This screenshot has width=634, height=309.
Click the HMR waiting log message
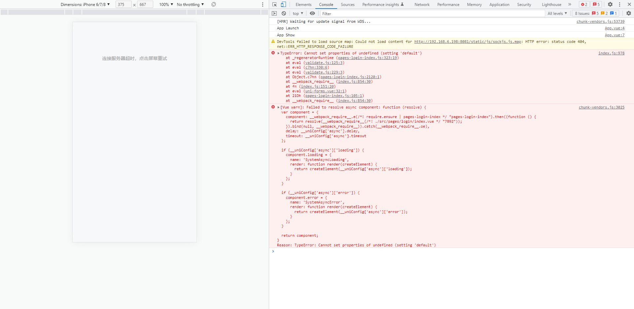pyautogui.click(x=324, y=21)
